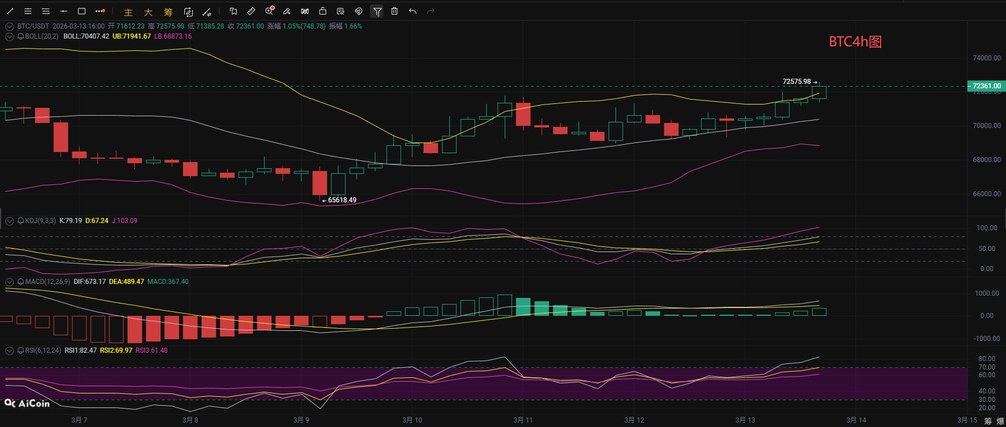Click the 72361.00 current price tag
This screenshot has width=1006, height=427.
[986, 86]
